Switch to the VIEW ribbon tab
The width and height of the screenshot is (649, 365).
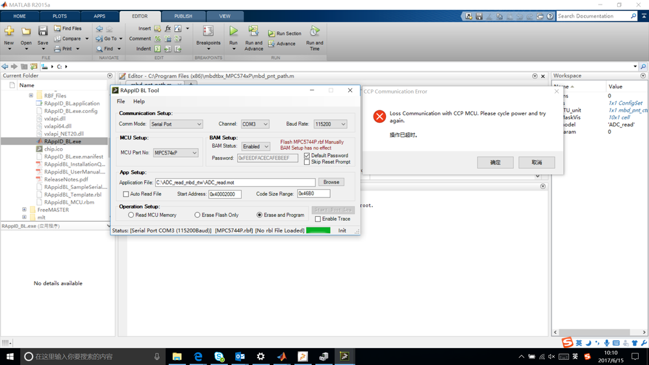pos(225,16)
